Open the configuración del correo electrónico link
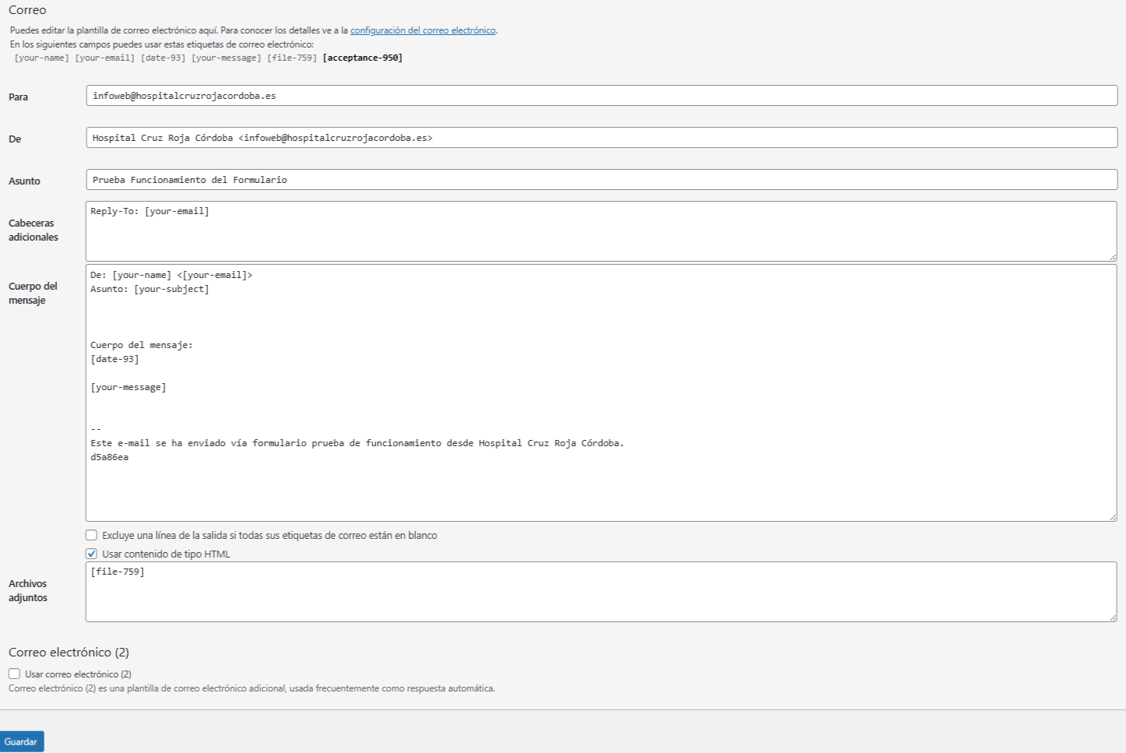Viewport: 1126px width, 753px height. click(423, 30)
